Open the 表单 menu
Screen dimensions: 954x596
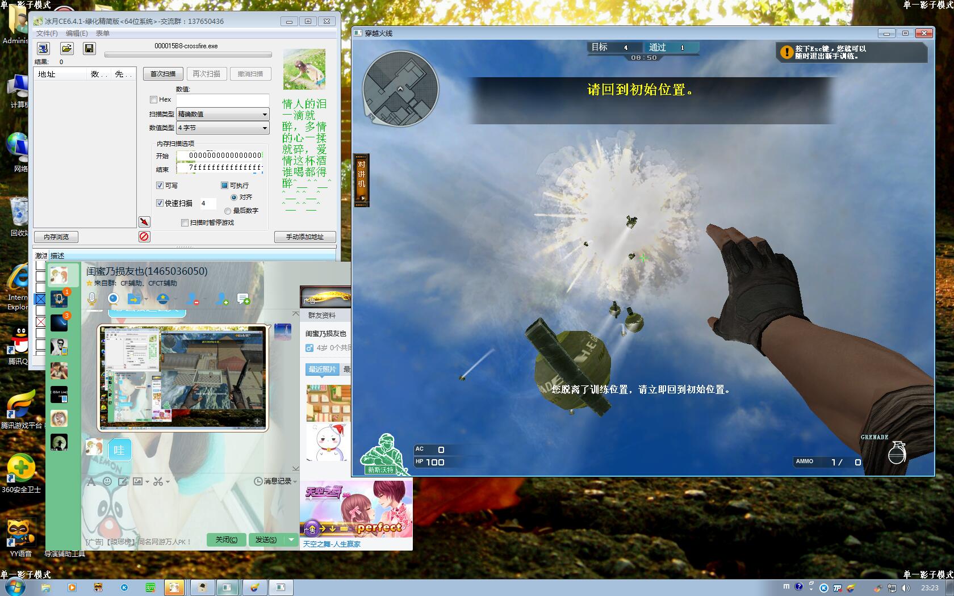(103, 33)
